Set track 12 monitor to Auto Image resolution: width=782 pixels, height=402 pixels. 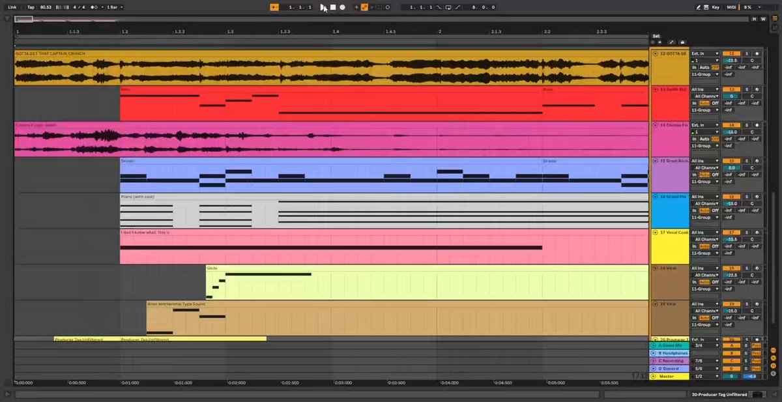(x=704, y=67)
